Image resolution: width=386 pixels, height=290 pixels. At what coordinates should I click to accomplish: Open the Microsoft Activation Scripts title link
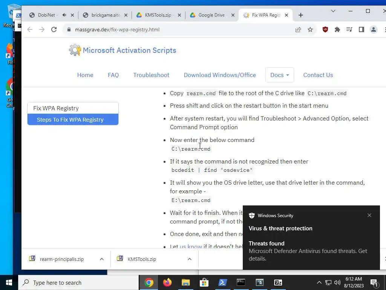[130, 50]
